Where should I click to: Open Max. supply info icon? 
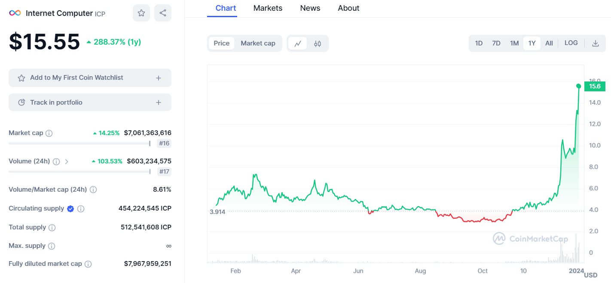(x=52, y=246)
